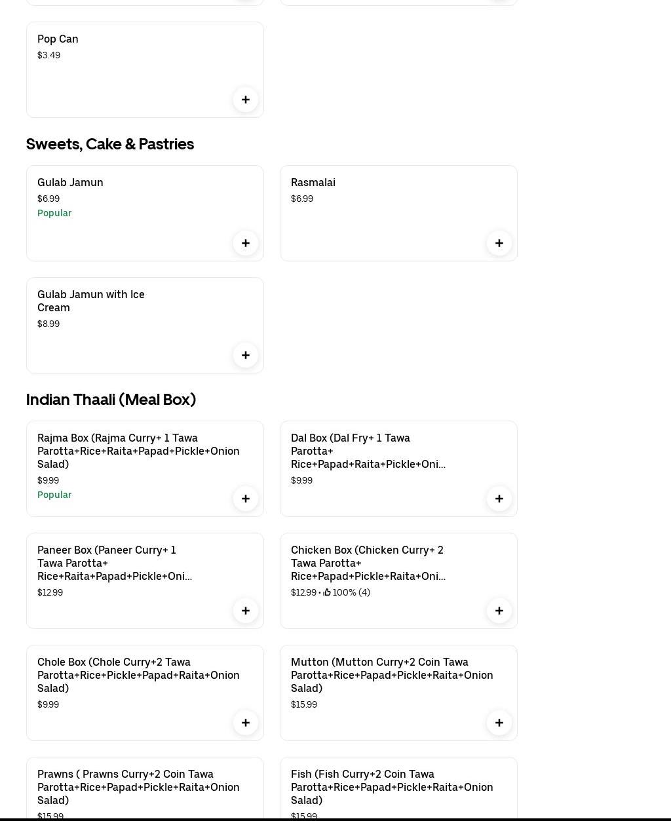Open Gulab Jamun item details
This screenshot has height=821, width=671.
click(x=70, y=183)
